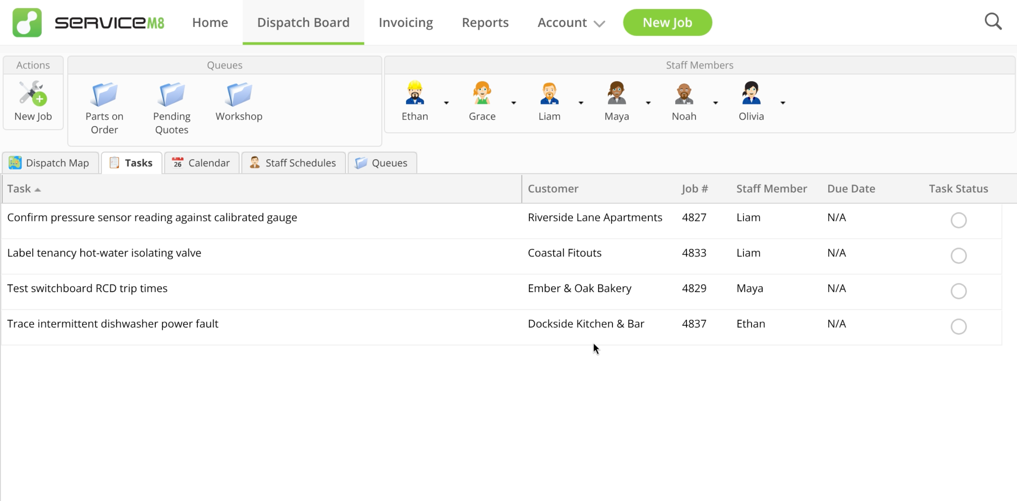This screenshot has width=1017, height=501.
Task: Open the Workshop queue folder
Action: click(x=239, y=94)
